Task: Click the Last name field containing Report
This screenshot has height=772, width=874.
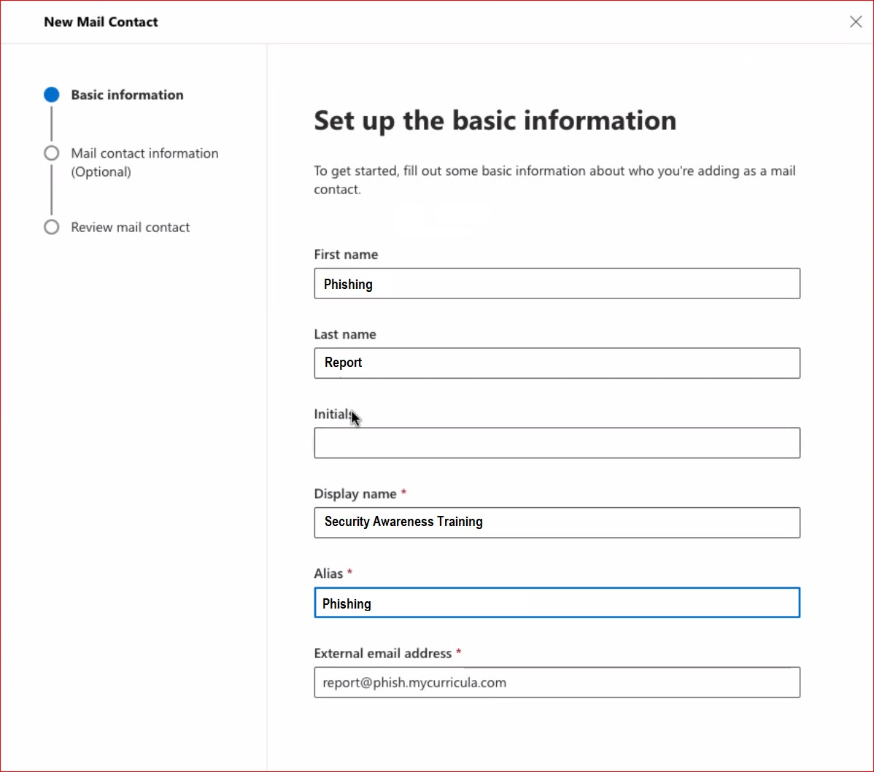Action: [557, 363]
